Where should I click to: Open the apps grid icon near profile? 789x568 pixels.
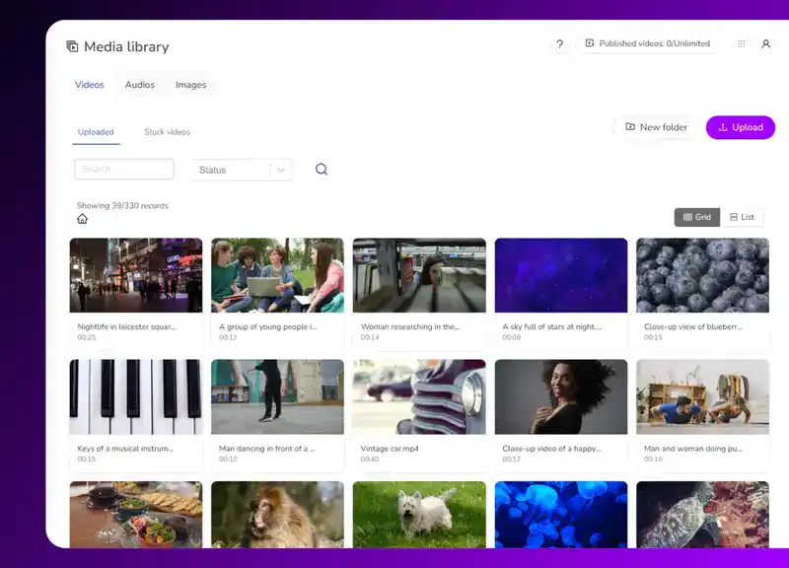pyautogui.click(x=741, y=44)
